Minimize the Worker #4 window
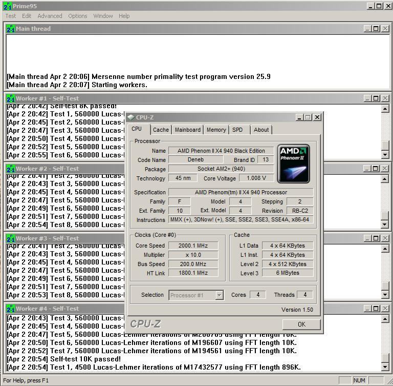393x386 pixels. click(x=367, y=309)
